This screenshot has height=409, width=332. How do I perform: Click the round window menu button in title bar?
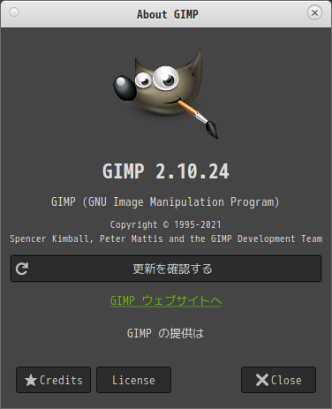14,12
